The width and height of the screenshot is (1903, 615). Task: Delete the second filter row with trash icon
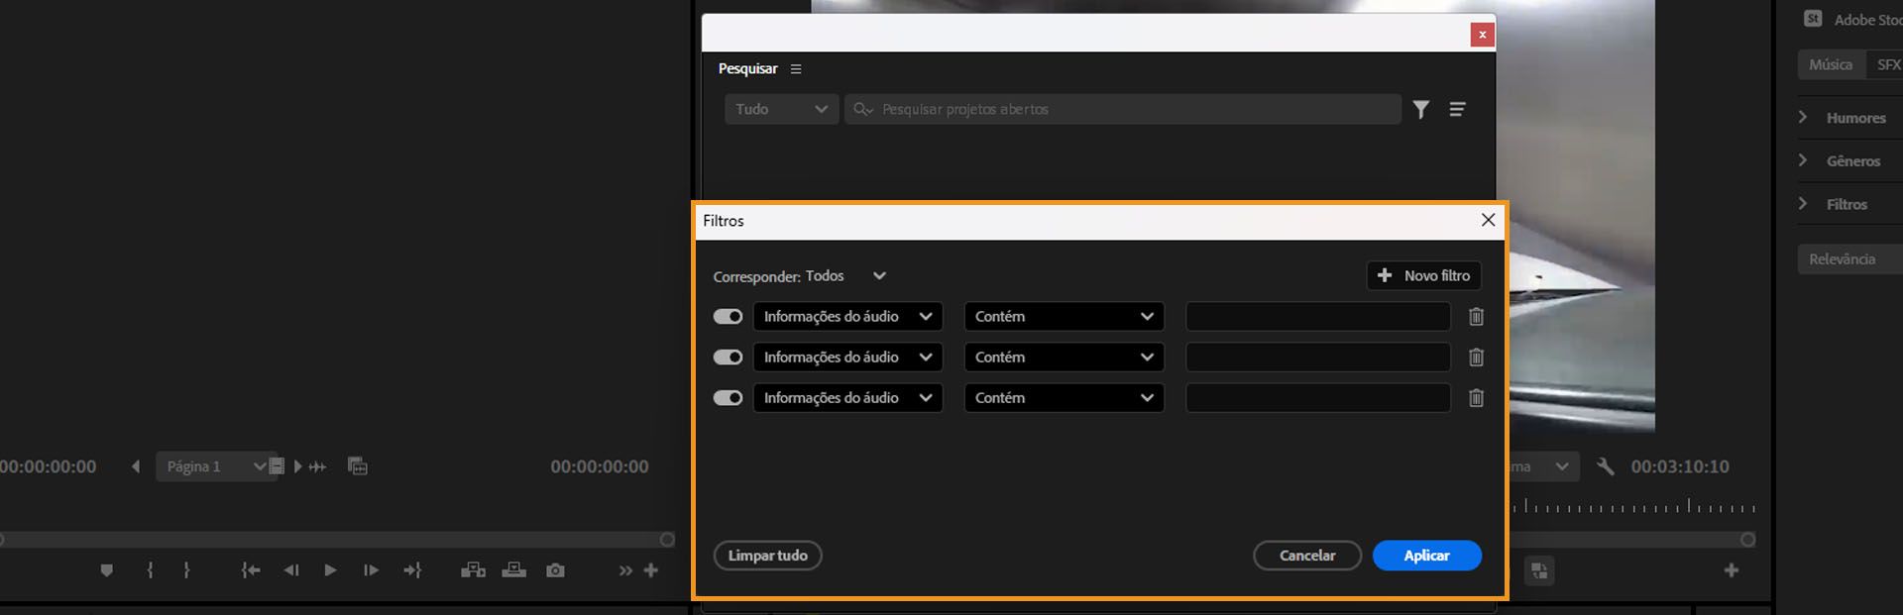[1476, 358]
